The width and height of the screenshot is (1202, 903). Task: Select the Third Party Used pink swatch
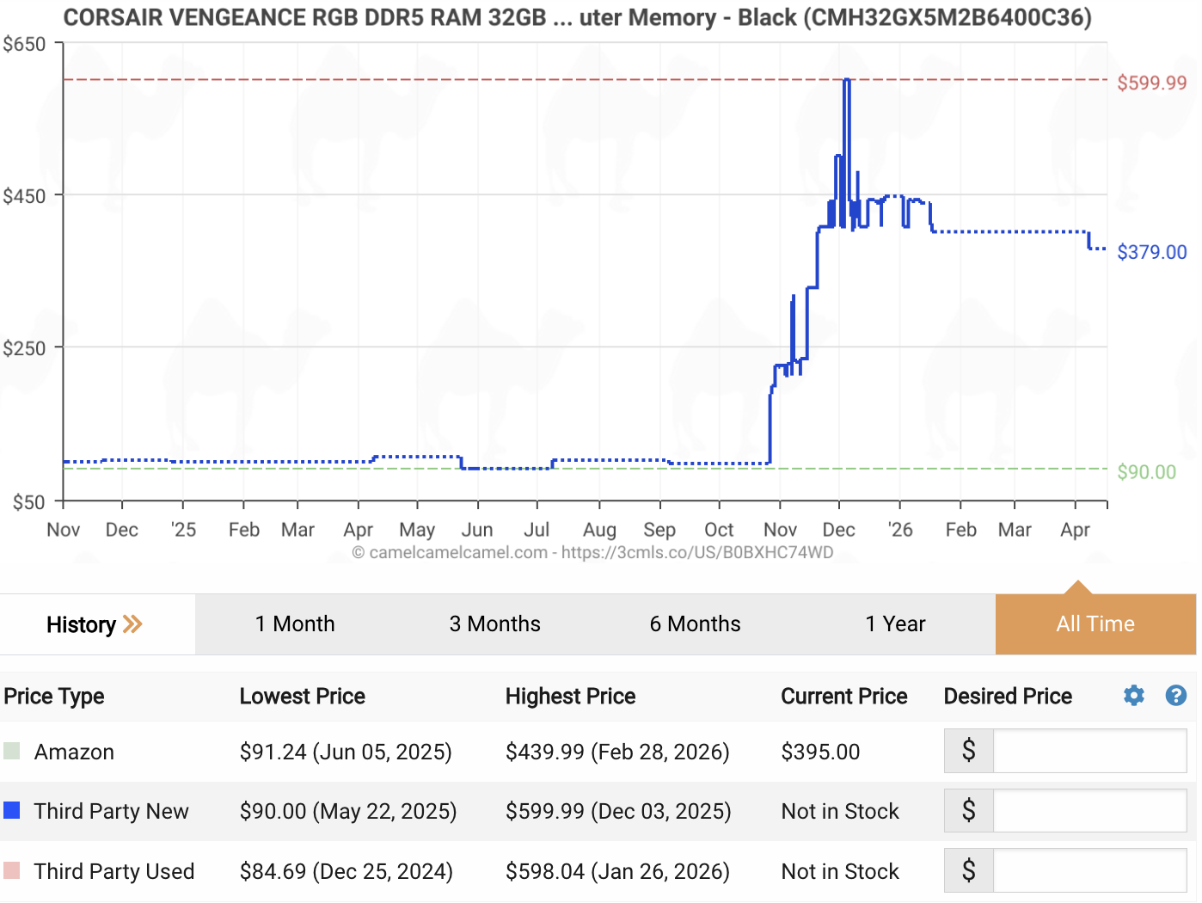point(11,870)
